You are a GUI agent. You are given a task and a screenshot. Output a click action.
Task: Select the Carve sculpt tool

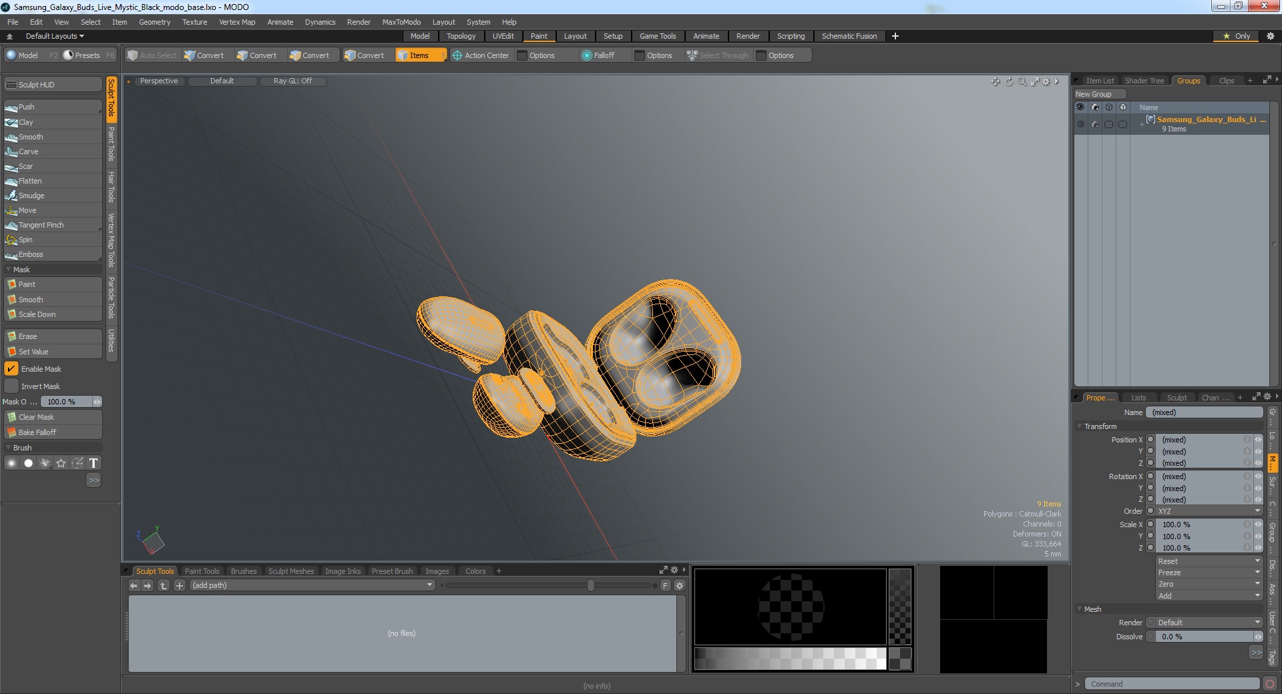pos(53,151)
